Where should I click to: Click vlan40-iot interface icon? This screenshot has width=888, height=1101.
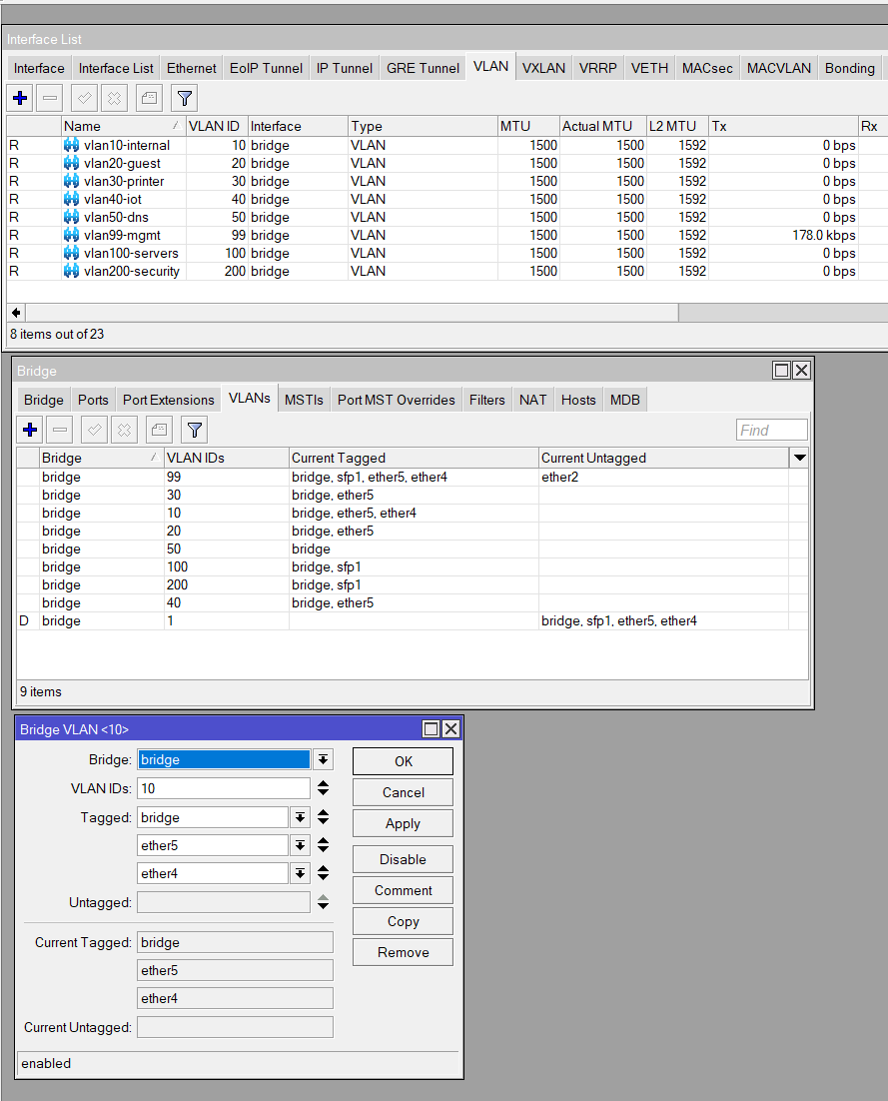[72, 200]
